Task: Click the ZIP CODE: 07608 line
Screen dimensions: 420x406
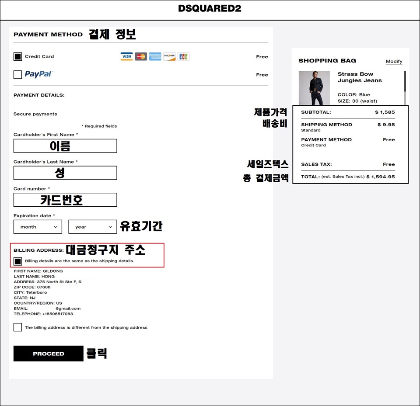Action: 32,287
